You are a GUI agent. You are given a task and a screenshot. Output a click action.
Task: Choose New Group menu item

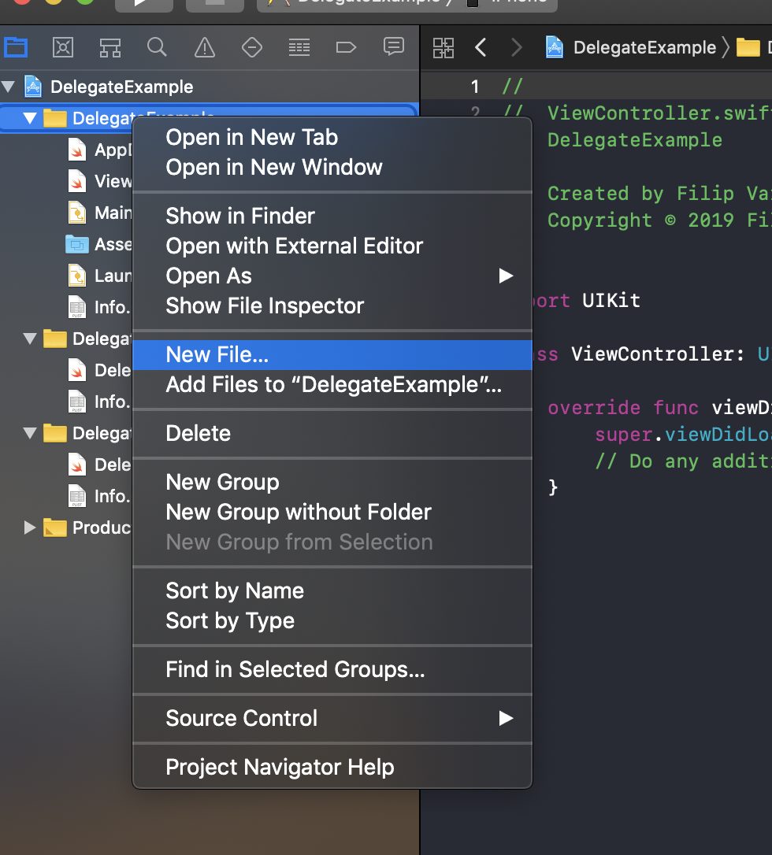click(332, 482)
